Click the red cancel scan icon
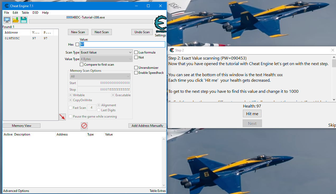The image size is (336, 194). [x=84, y=126]
